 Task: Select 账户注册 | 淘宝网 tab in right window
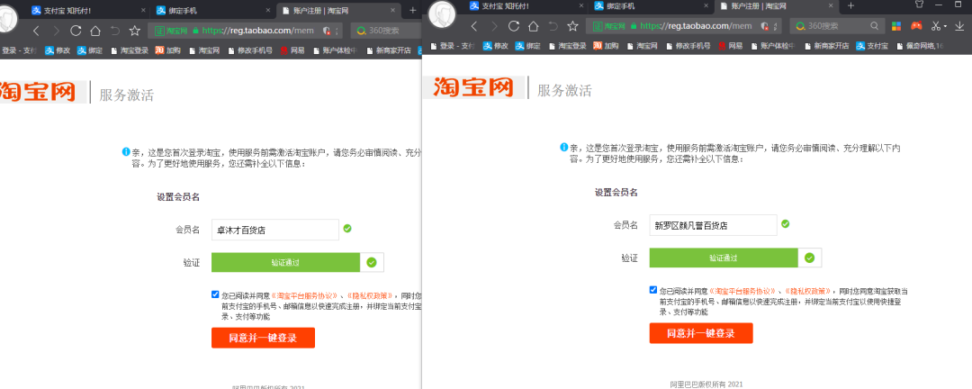[777, 6]
